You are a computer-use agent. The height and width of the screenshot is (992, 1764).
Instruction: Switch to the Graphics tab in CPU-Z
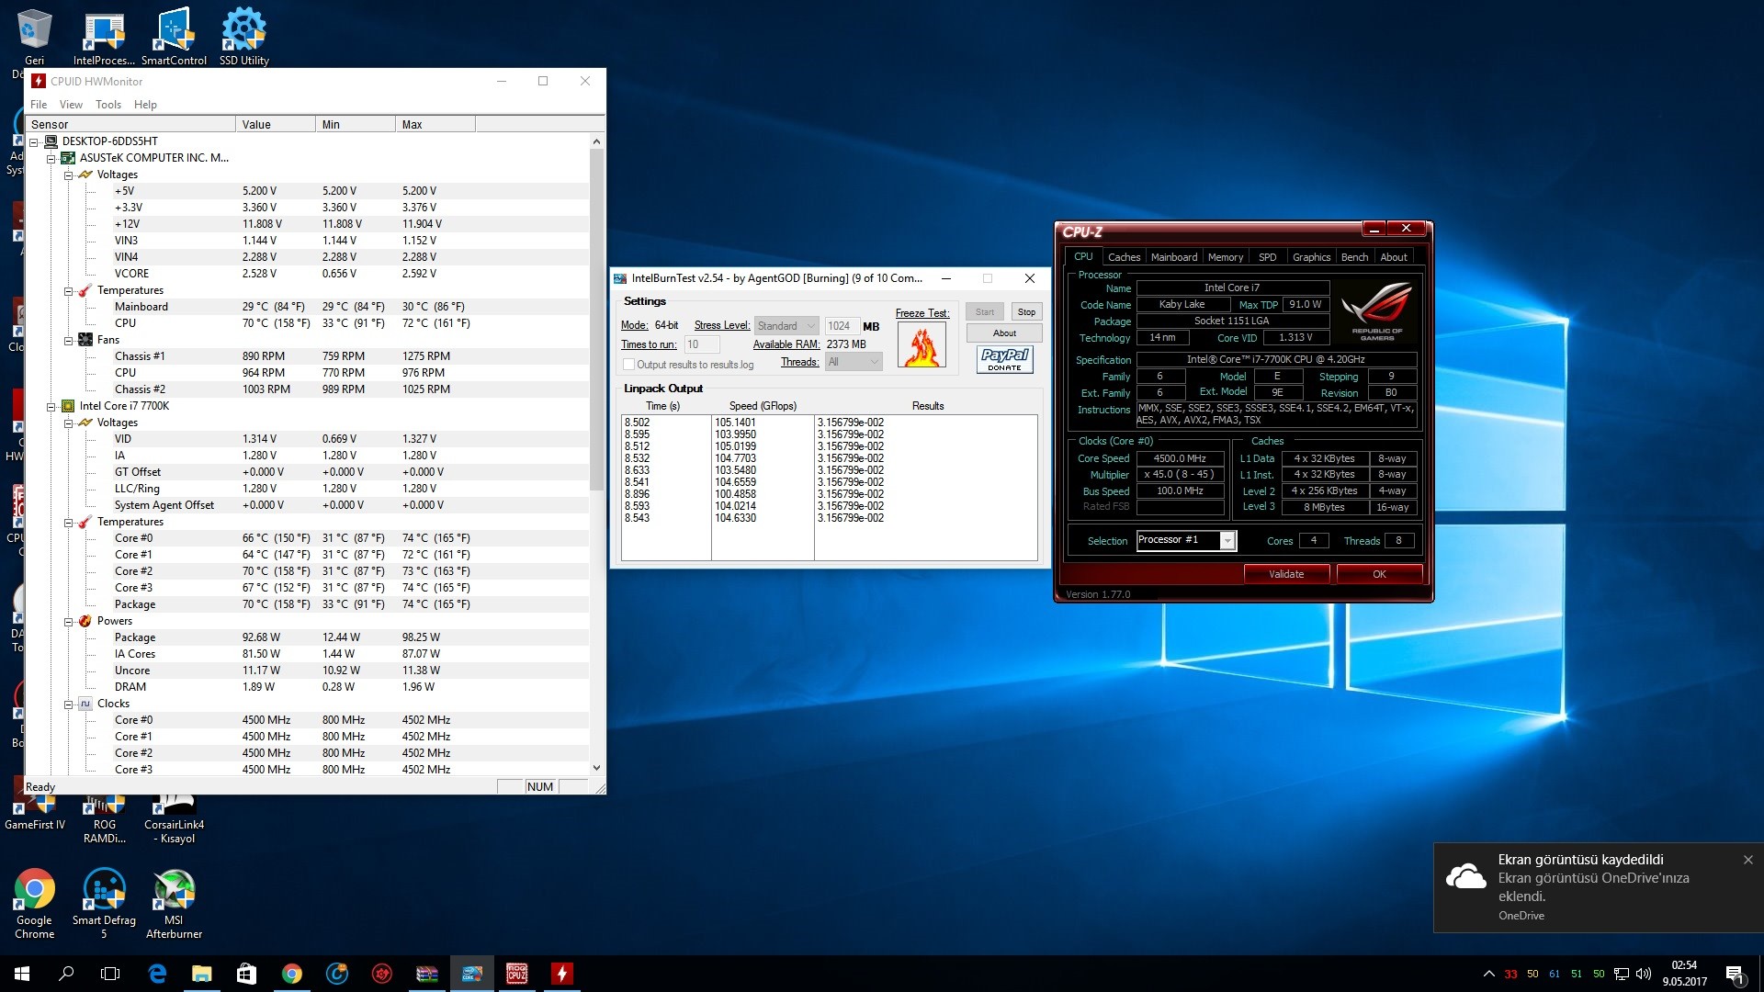coord(1311,257)
